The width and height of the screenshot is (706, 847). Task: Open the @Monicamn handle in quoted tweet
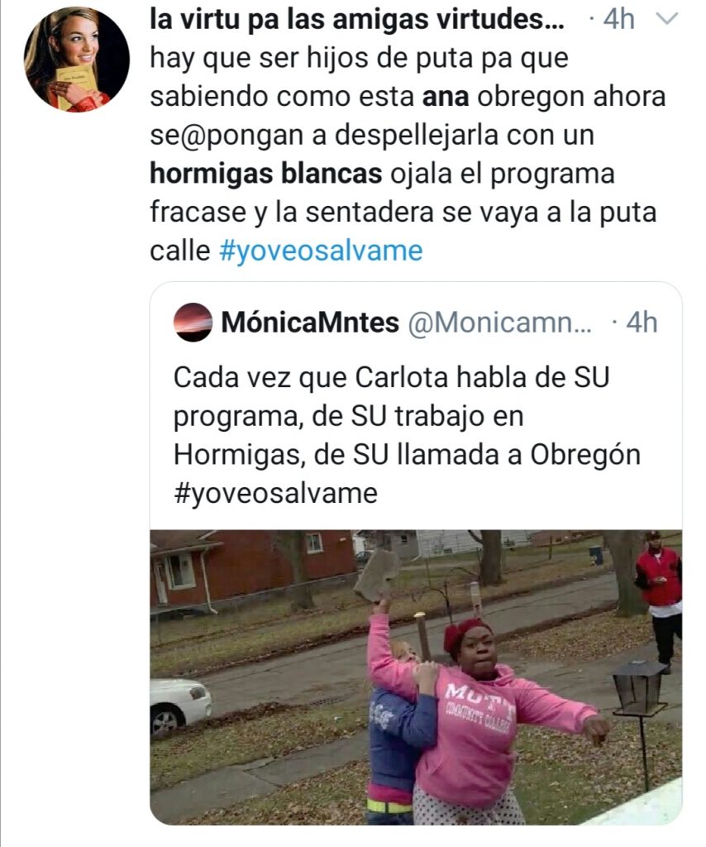tap(500, 323)
